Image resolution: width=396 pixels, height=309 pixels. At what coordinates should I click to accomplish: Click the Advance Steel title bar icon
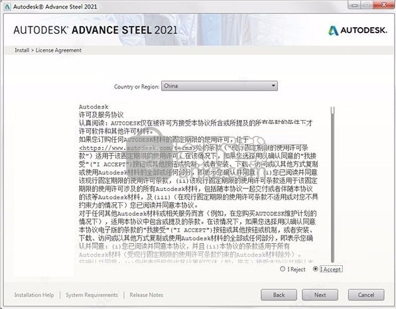point(7,7)
